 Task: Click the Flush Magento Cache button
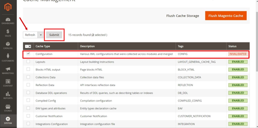coord(226,16)
